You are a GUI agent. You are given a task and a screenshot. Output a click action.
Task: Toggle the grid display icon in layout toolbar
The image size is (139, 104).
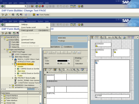click(129, 38)
